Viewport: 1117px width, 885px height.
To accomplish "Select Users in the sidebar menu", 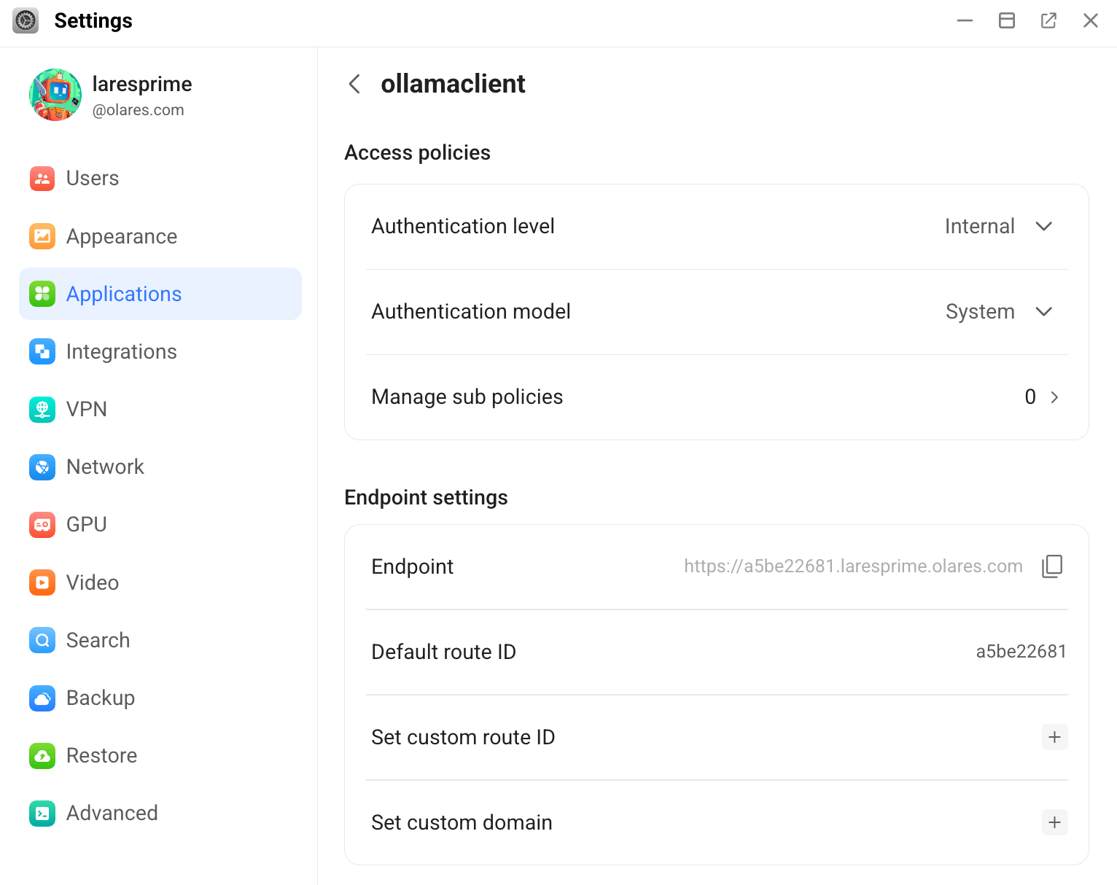I will point(93,179).
